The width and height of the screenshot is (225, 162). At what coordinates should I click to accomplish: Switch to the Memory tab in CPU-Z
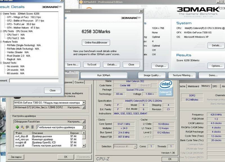click(206, 86)
